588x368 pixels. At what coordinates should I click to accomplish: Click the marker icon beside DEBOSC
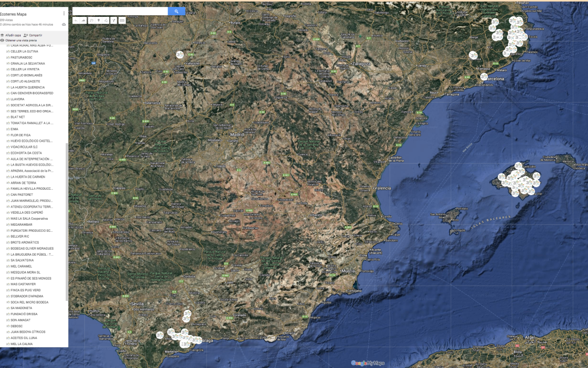click(x=8, y=326)
